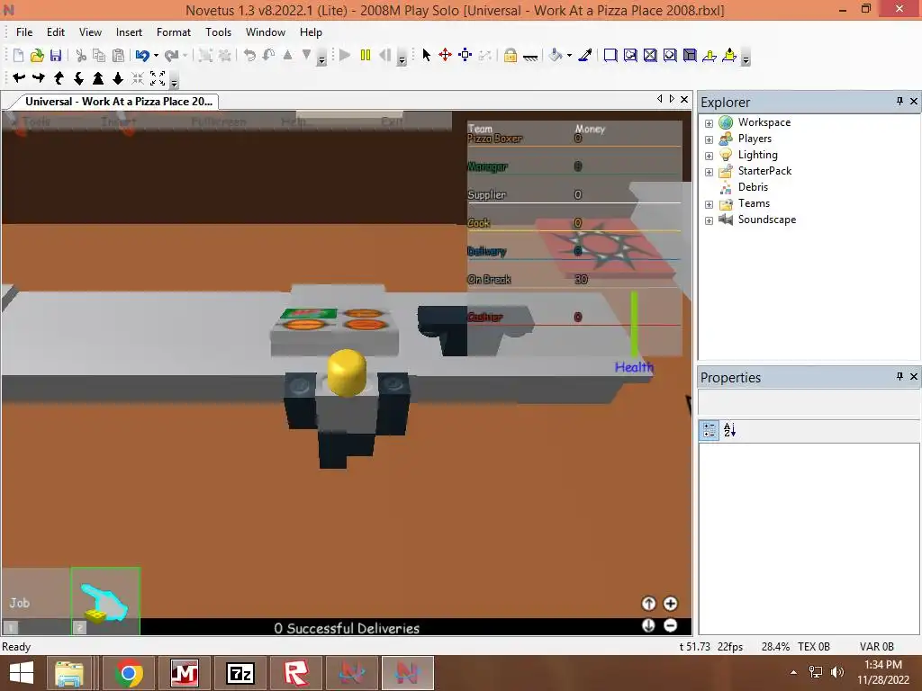Open the surface toolbar overflow options
Screen dimensions: 922x691
(746, 58)
